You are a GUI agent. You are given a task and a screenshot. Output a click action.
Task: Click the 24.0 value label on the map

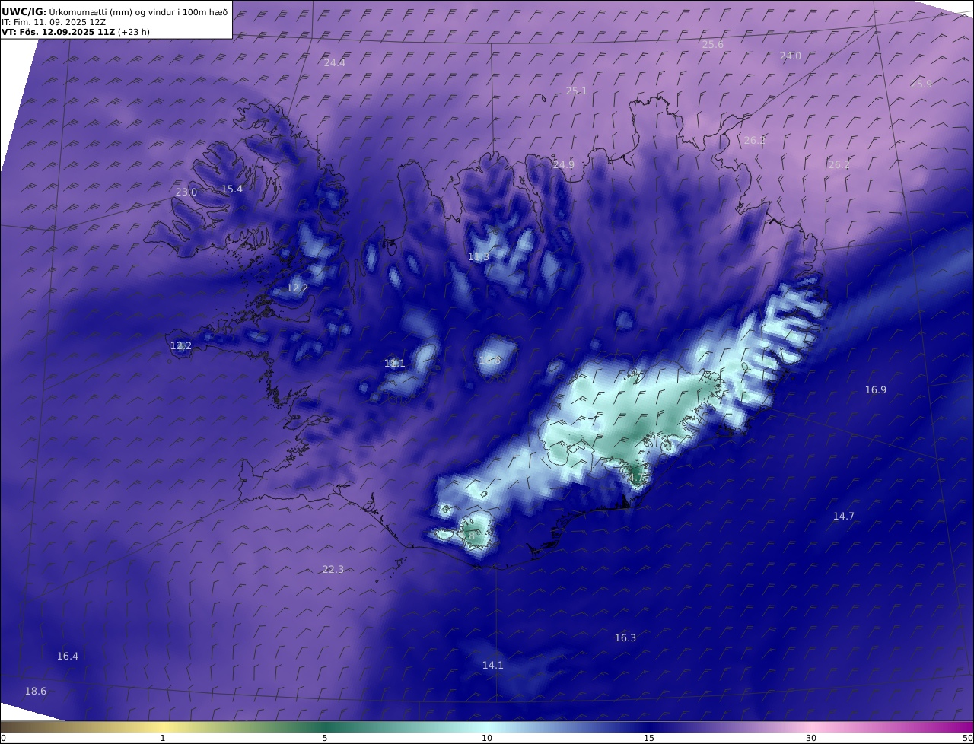(791, 56)
